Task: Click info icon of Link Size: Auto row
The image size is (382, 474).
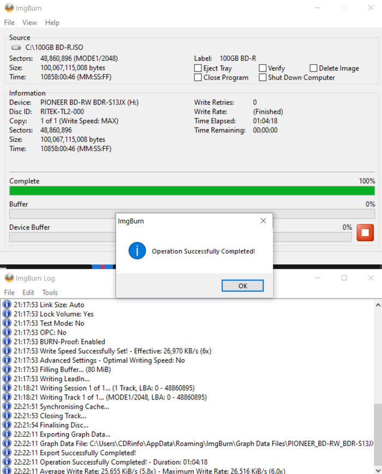Action: pos(7,304)
